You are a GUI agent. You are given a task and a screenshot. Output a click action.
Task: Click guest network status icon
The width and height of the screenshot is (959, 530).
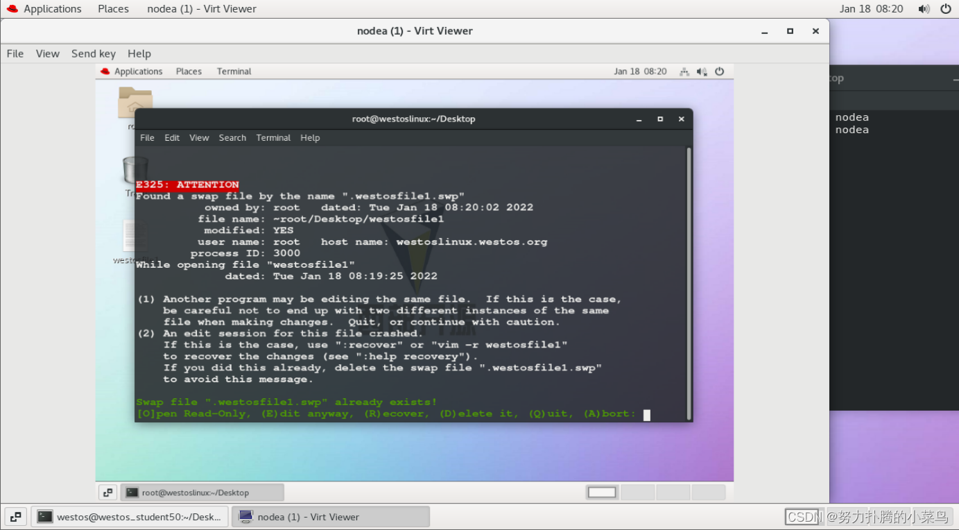684,71
